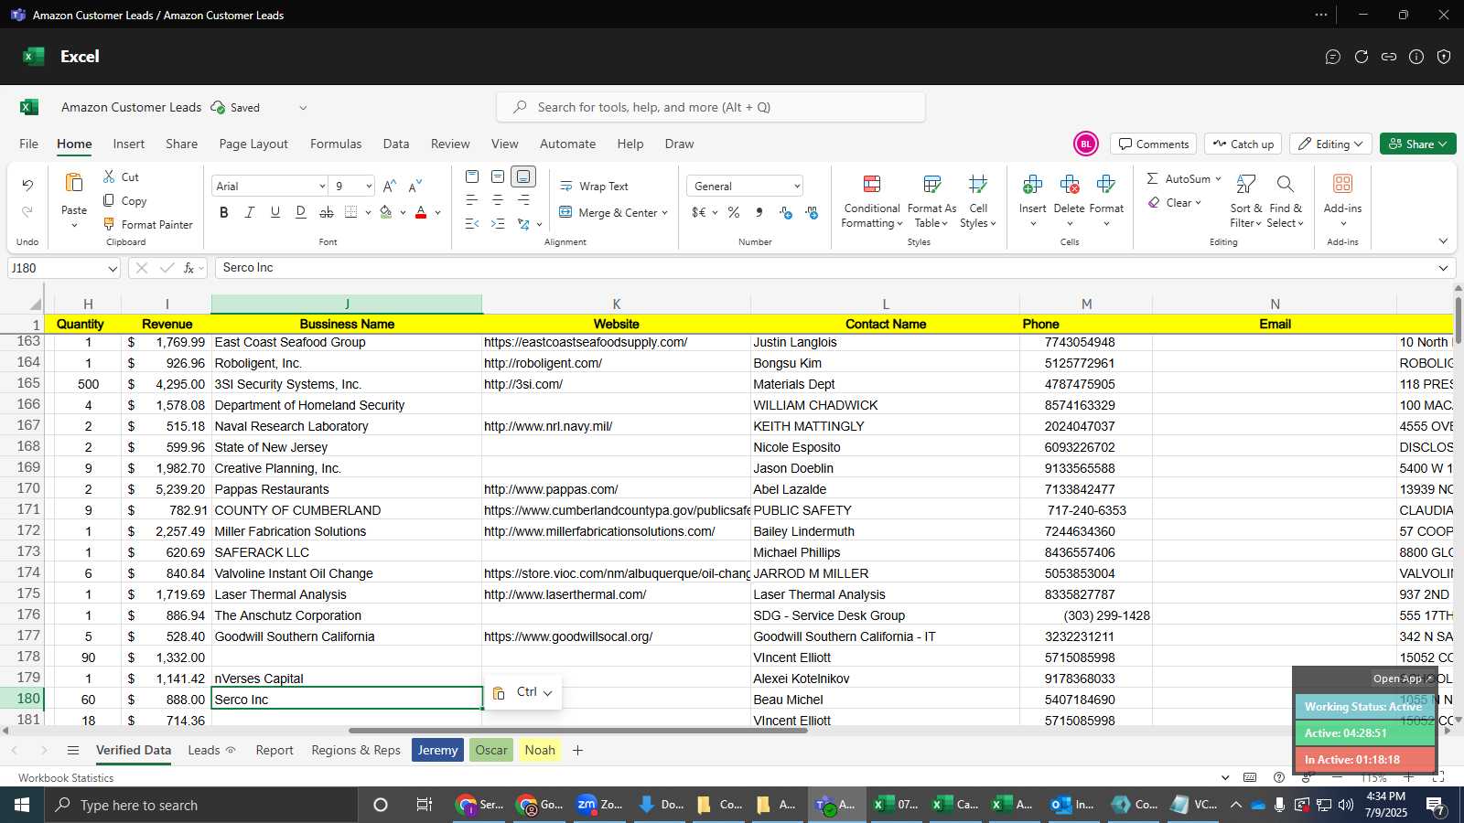Toggle Underline formatting
Image resolution: width=1464 pixels, height=823 pixels.
tap(275, 212)
